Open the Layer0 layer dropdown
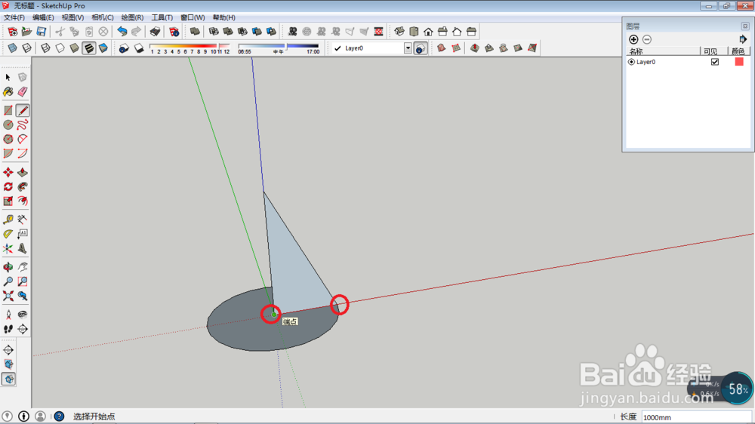This screenshot has width=755, height=424. click(x=408, y=48)
